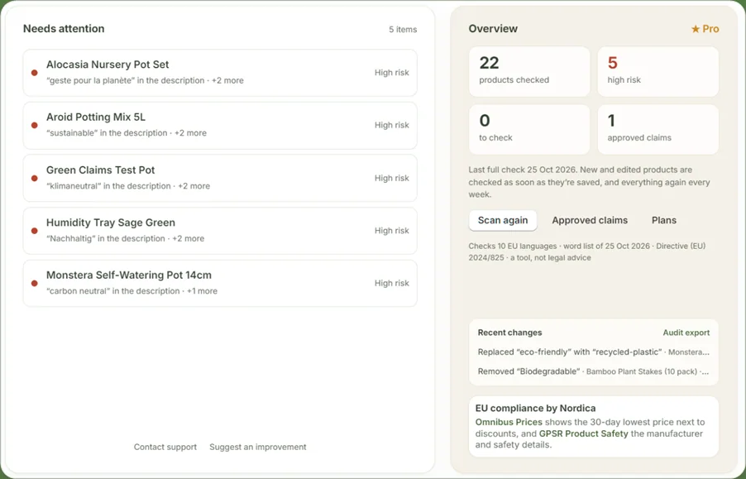
Task: Click Suggest an improvement
Action: [258, 447]
